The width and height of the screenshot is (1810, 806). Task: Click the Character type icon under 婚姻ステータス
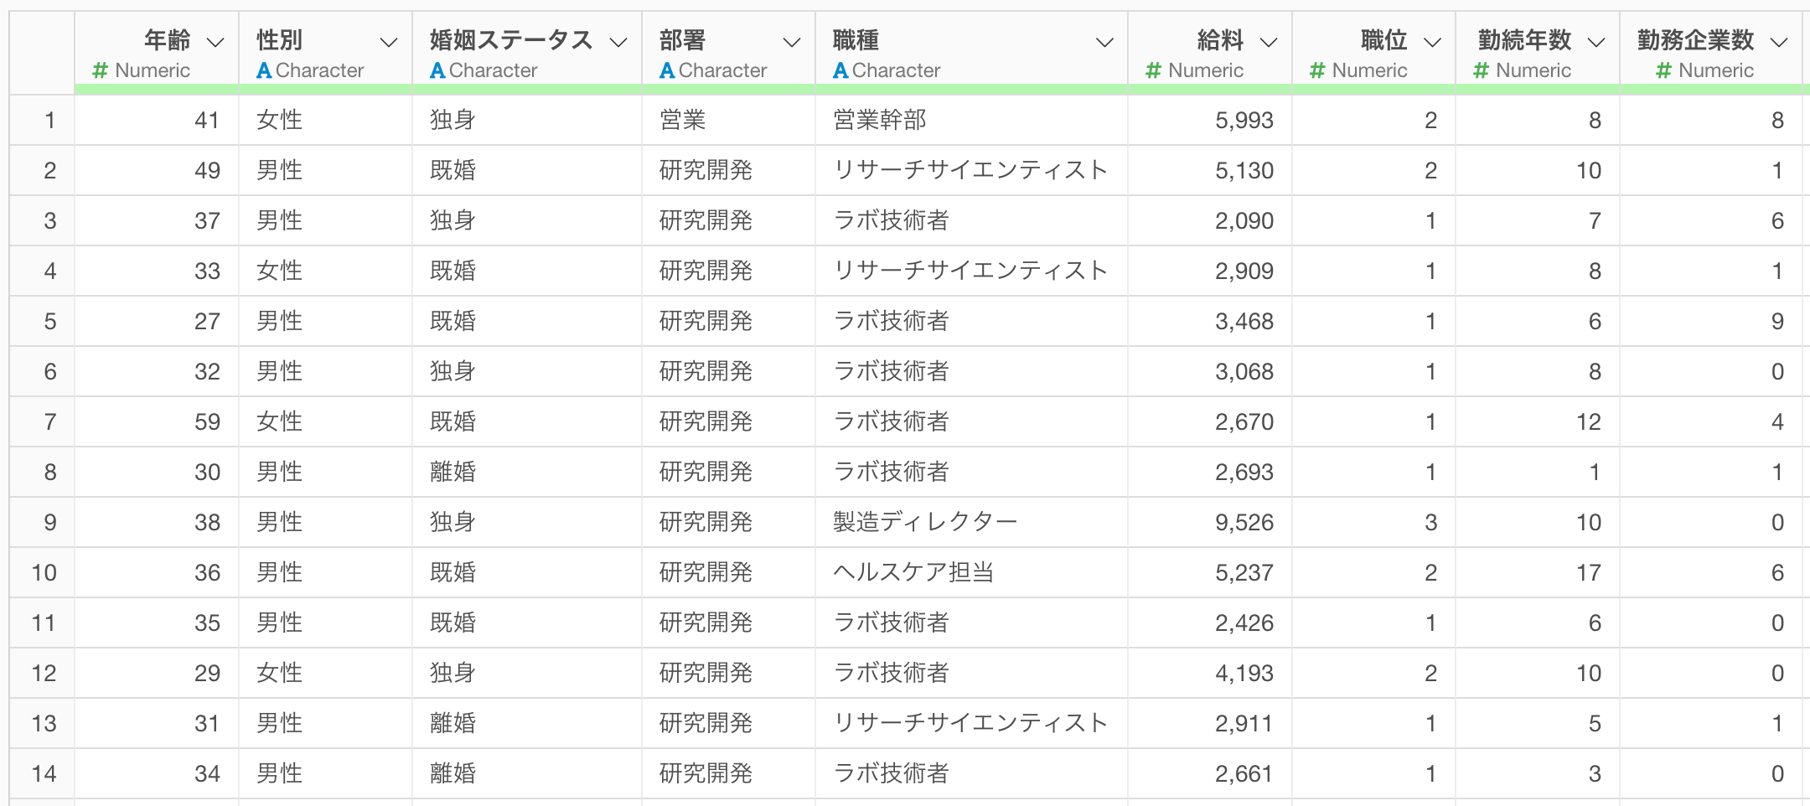click(437, 70)
